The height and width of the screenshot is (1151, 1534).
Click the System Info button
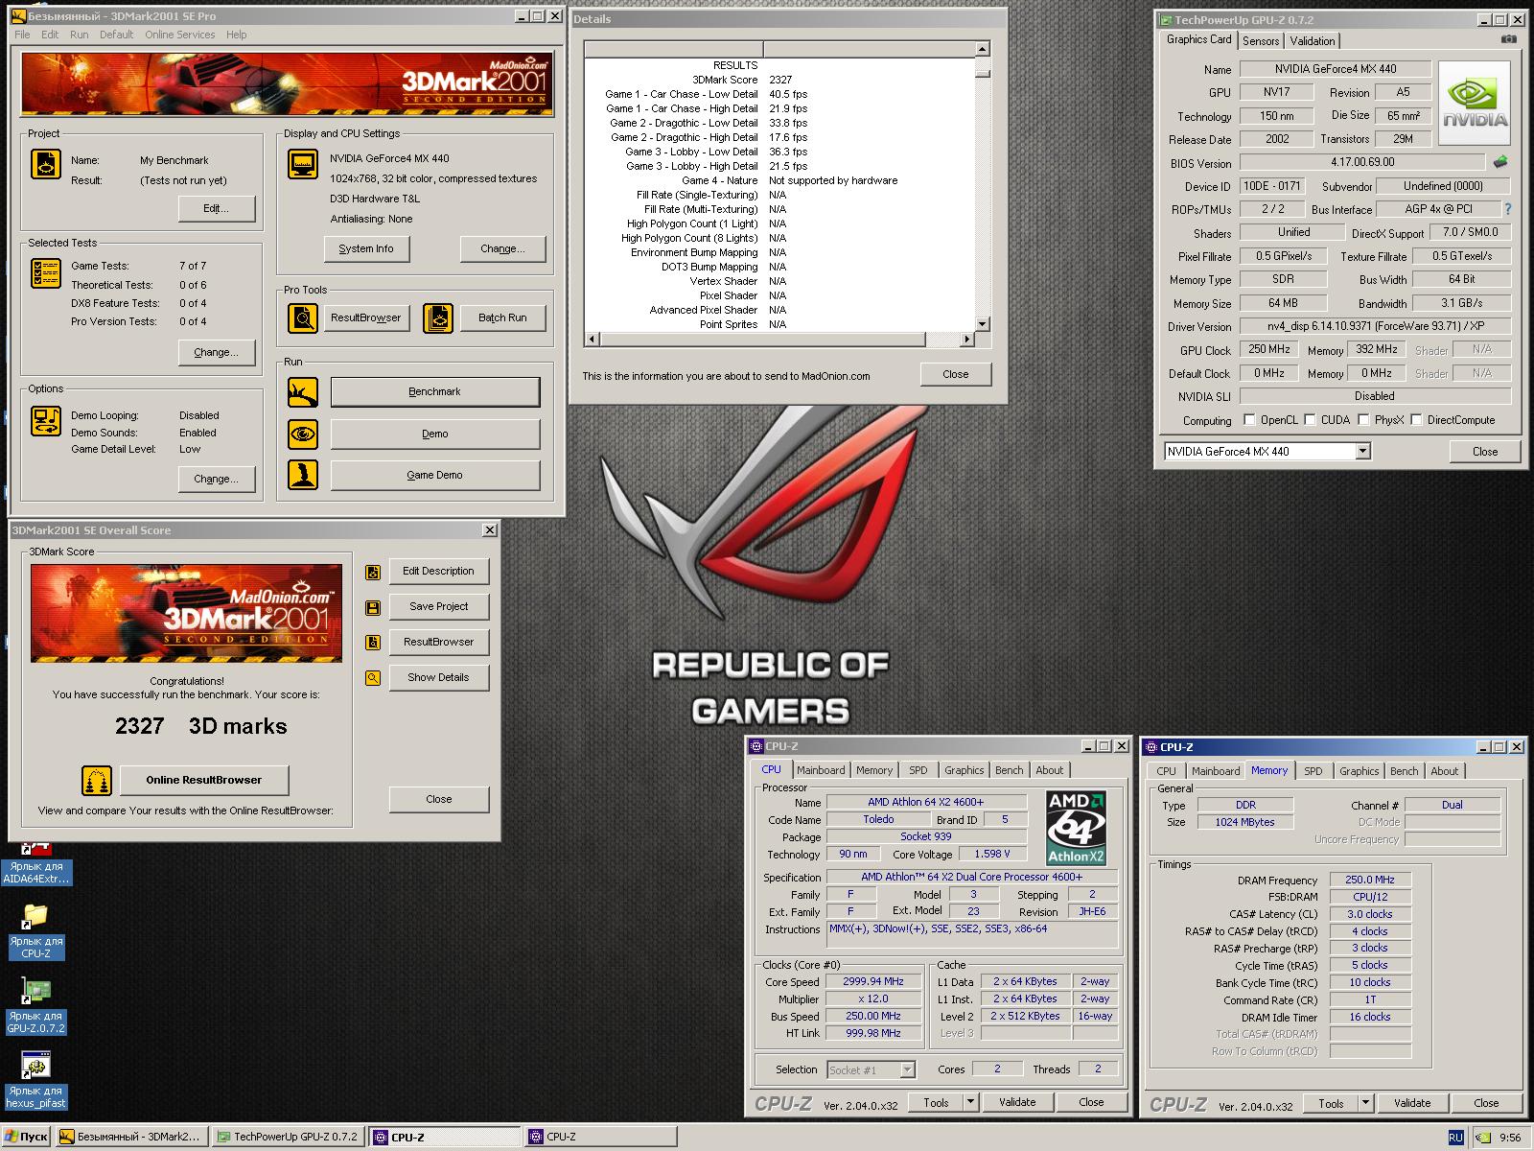coord(366,248)
